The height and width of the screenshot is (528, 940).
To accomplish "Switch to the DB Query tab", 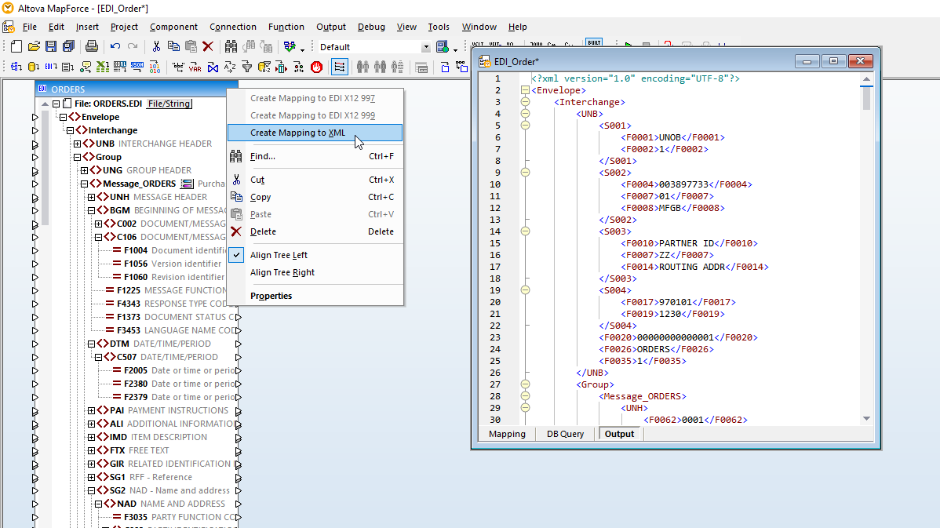I will pos(565,434).
